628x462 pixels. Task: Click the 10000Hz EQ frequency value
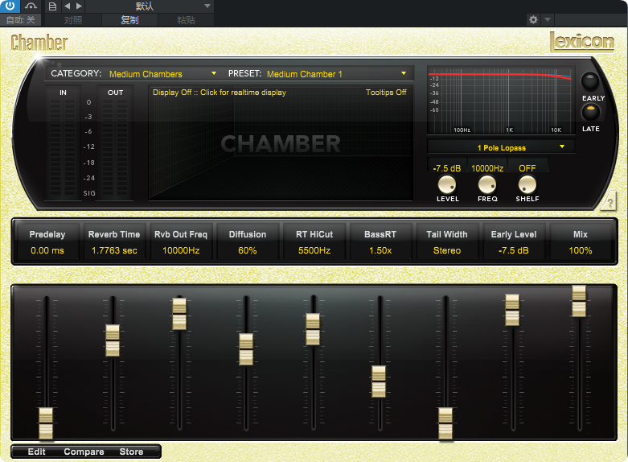pyautogui.click(x=487, y=168)
